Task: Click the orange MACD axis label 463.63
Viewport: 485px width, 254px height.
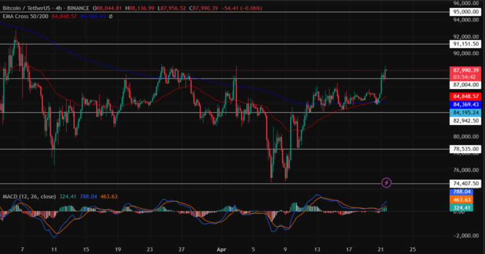Action: click(x=461, y=199)
